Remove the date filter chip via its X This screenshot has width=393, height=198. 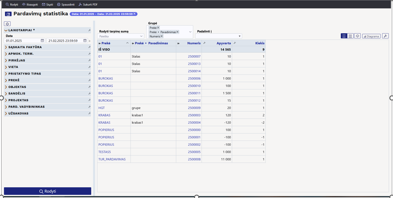click(x=134, y=14)
